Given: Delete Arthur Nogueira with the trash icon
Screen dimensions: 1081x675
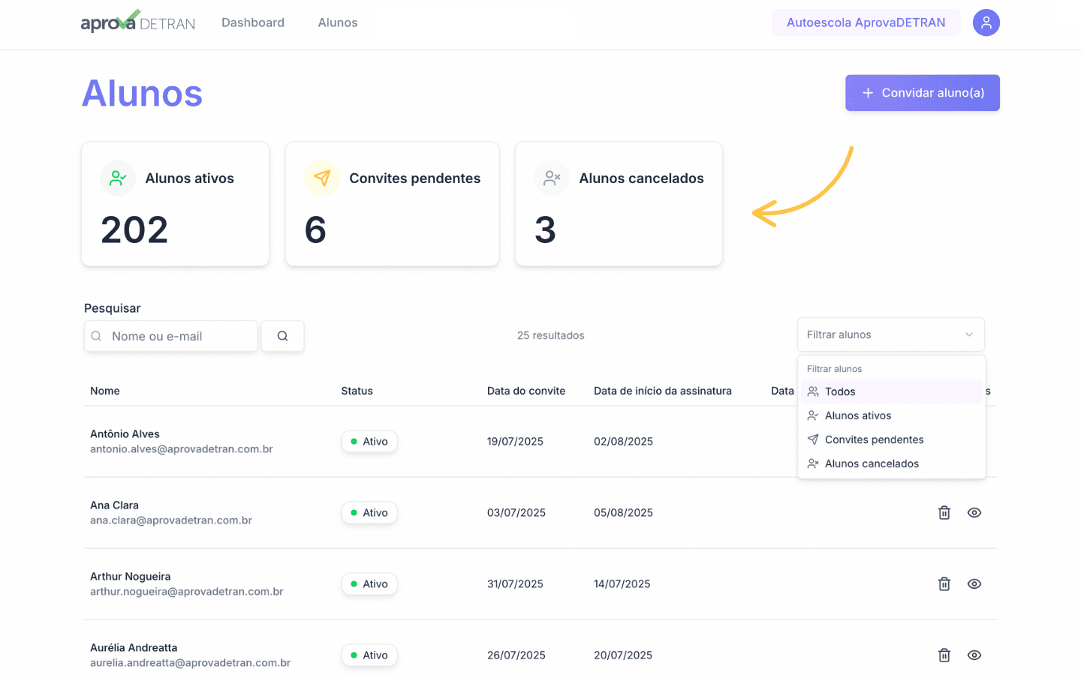Looking at the screenshot, I should pos(944,584).
